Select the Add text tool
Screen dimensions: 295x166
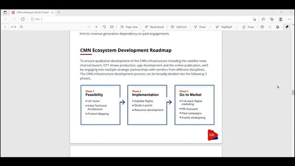click(178, 27)
